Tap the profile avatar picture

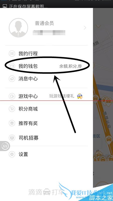[18, 28]
